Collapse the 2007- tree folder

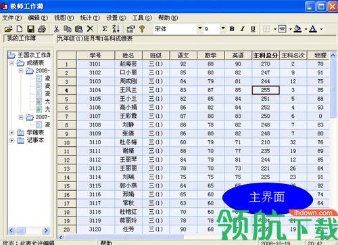(21, 117)
